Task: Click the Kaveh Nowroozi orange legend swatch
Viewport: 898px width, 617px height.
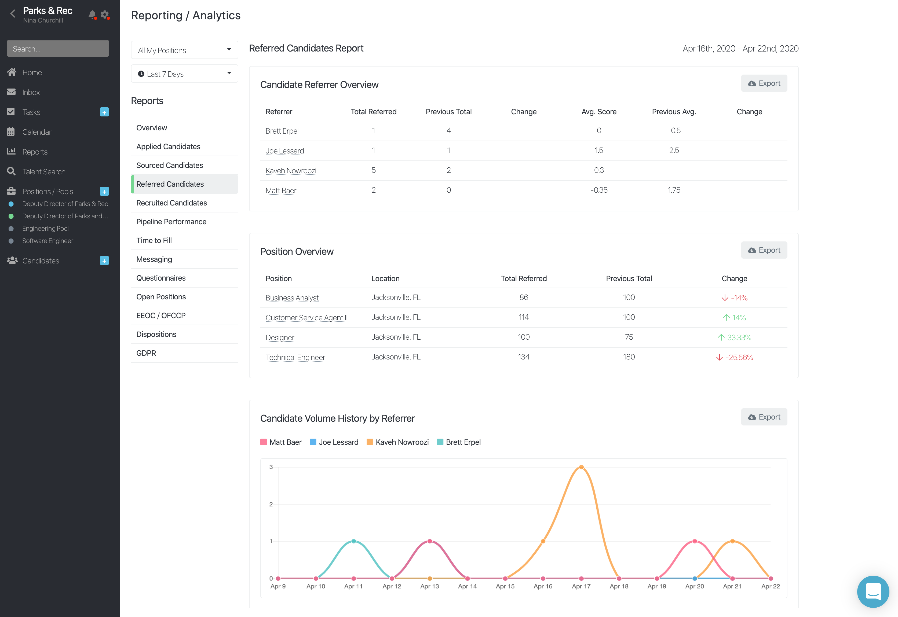Action: click(x=370, y=442)
